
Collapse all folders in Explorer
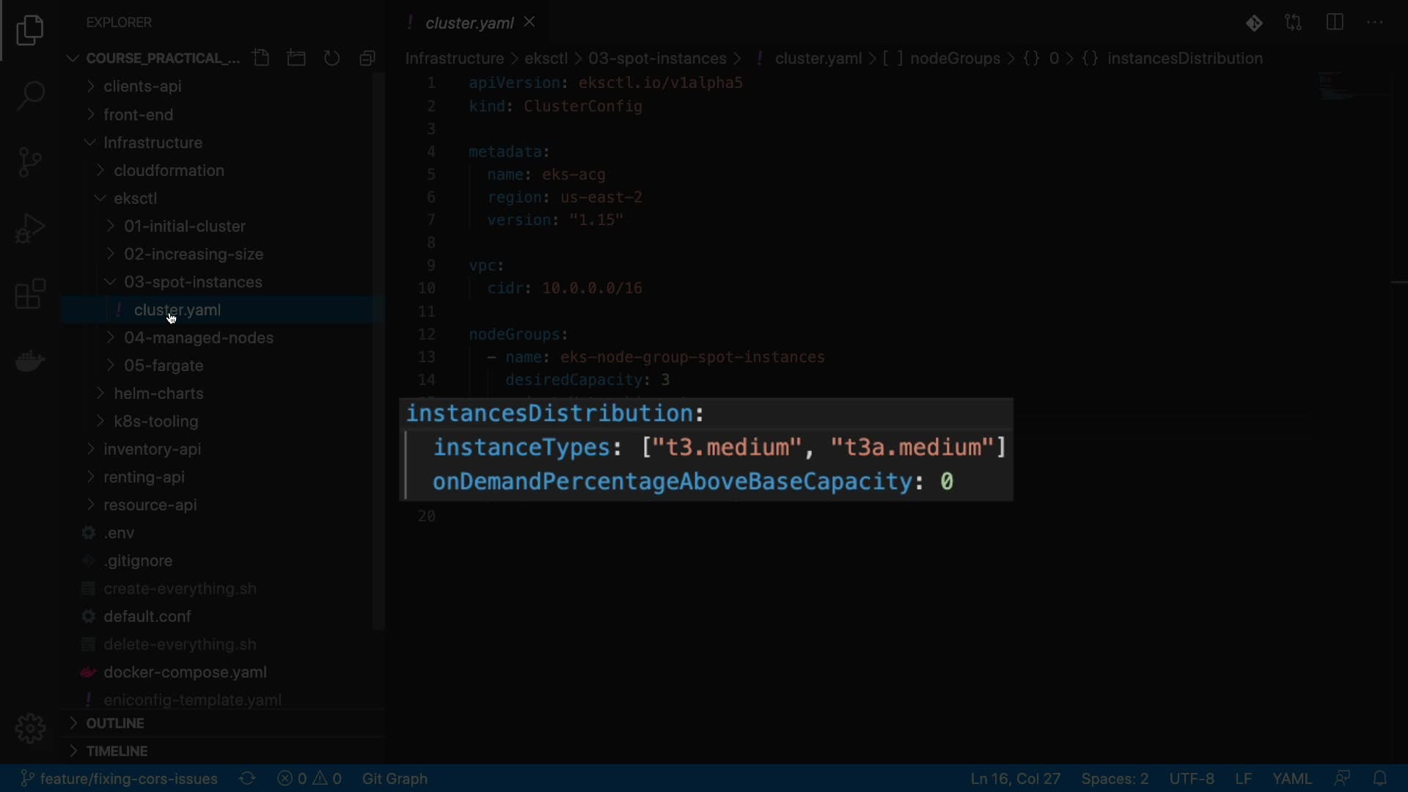[367, 58]
